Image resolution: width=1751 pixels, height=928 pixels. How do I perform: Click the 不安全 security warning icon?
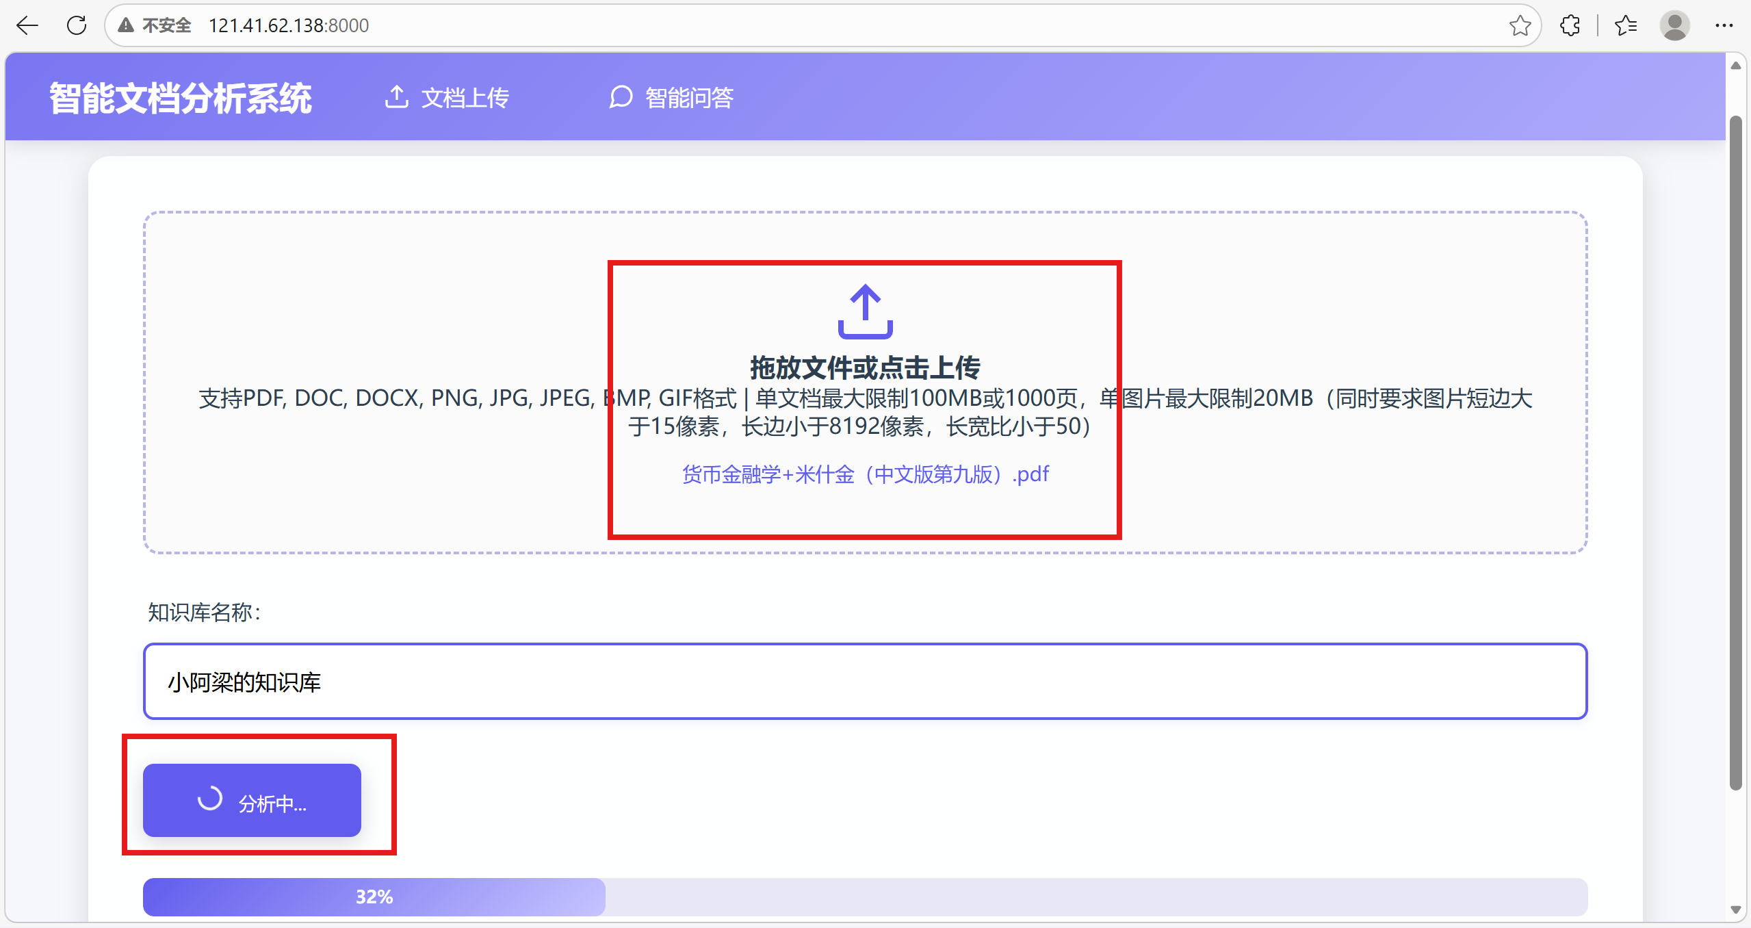[126, 25]
